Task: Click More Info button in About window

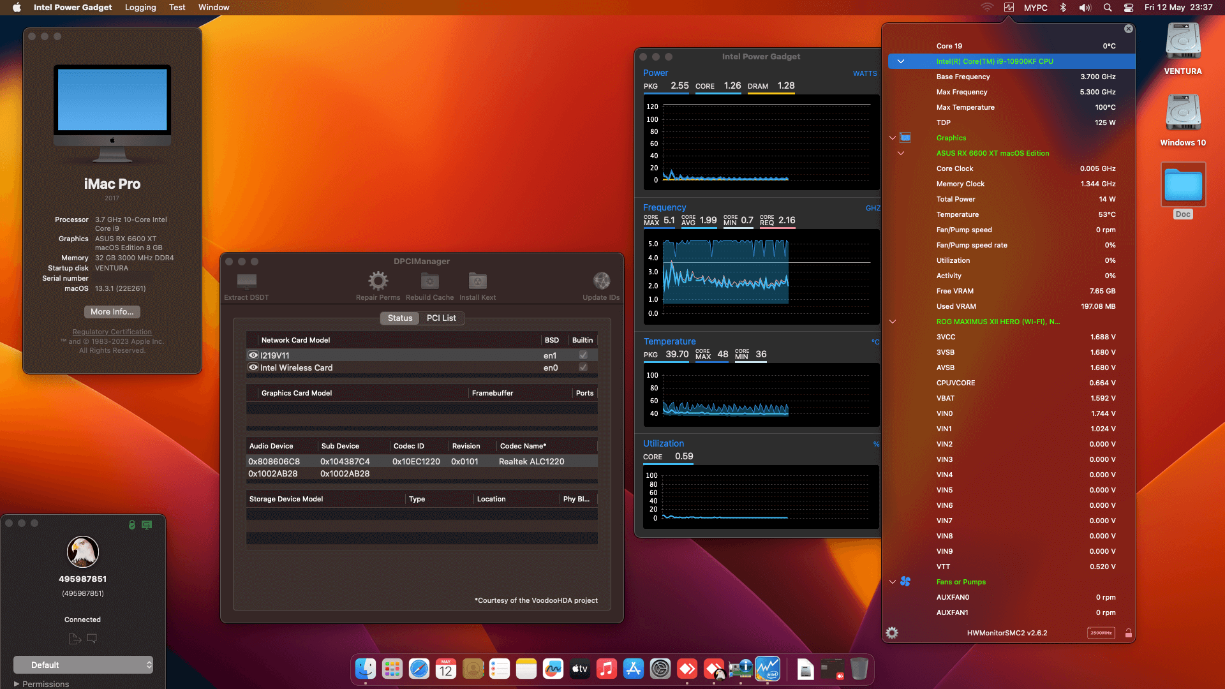Action: [x=112, y=311]
